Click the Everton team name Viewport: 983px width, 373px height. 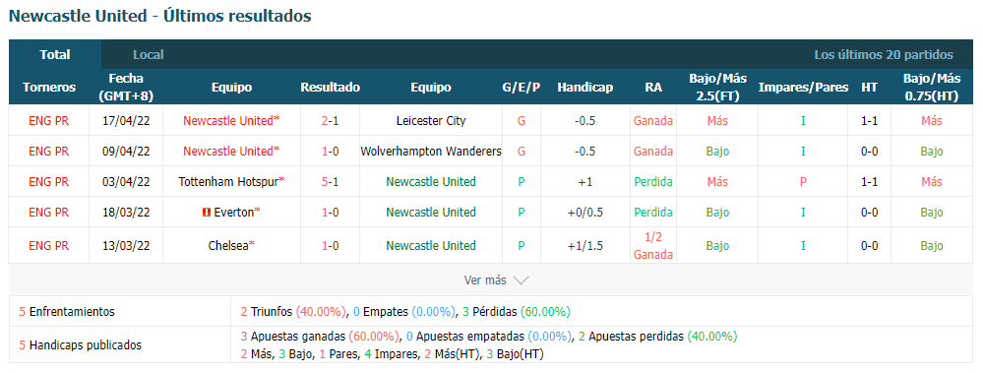pyautogui.click(x=234, y=213)
